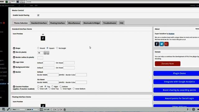Select the Square shape option
199x112 pixels.
point(47,48)
